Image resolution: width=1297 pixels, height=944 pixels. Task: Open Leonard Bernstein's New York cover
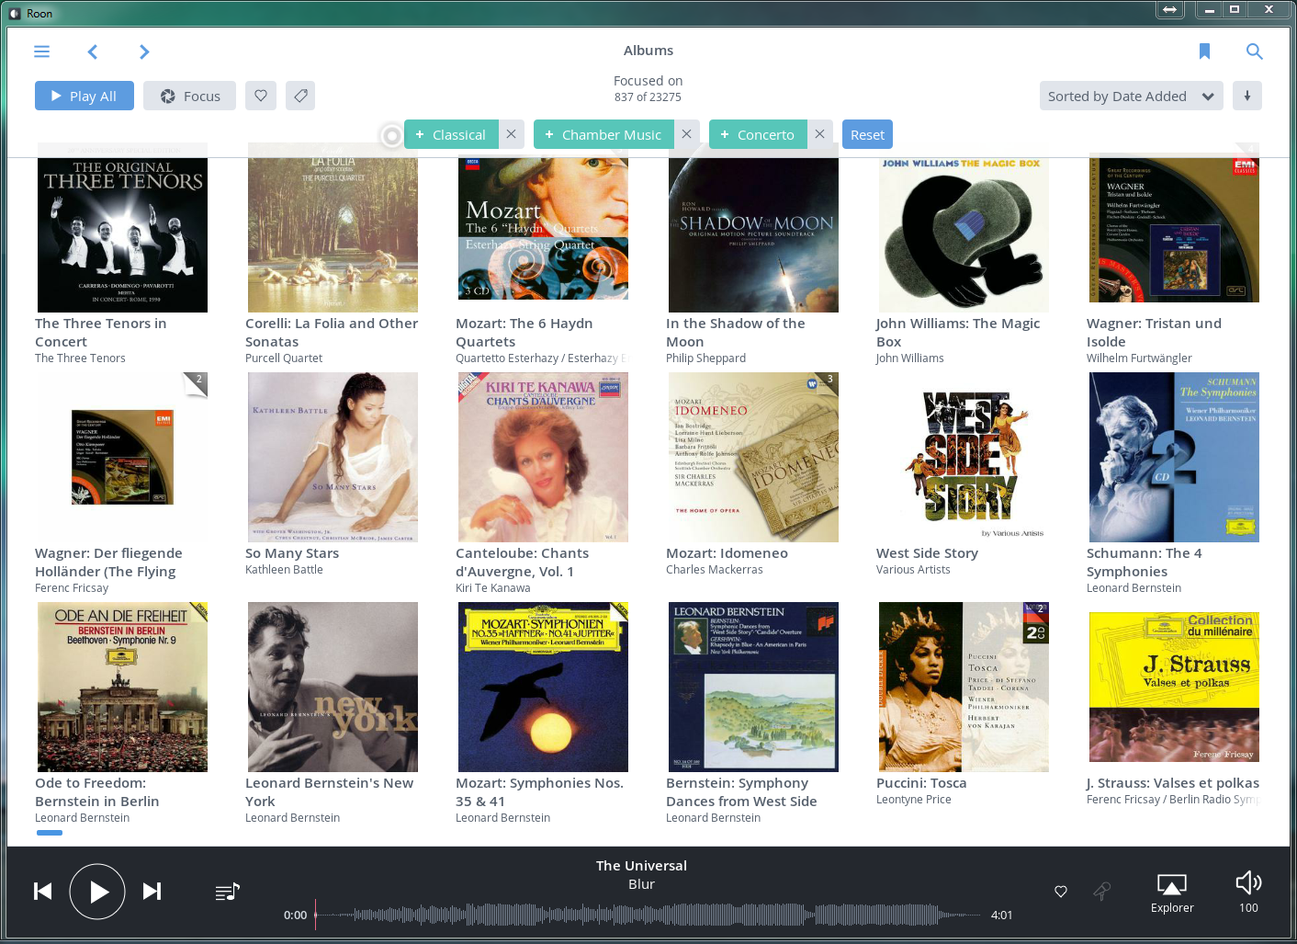[x=333, y=687]
